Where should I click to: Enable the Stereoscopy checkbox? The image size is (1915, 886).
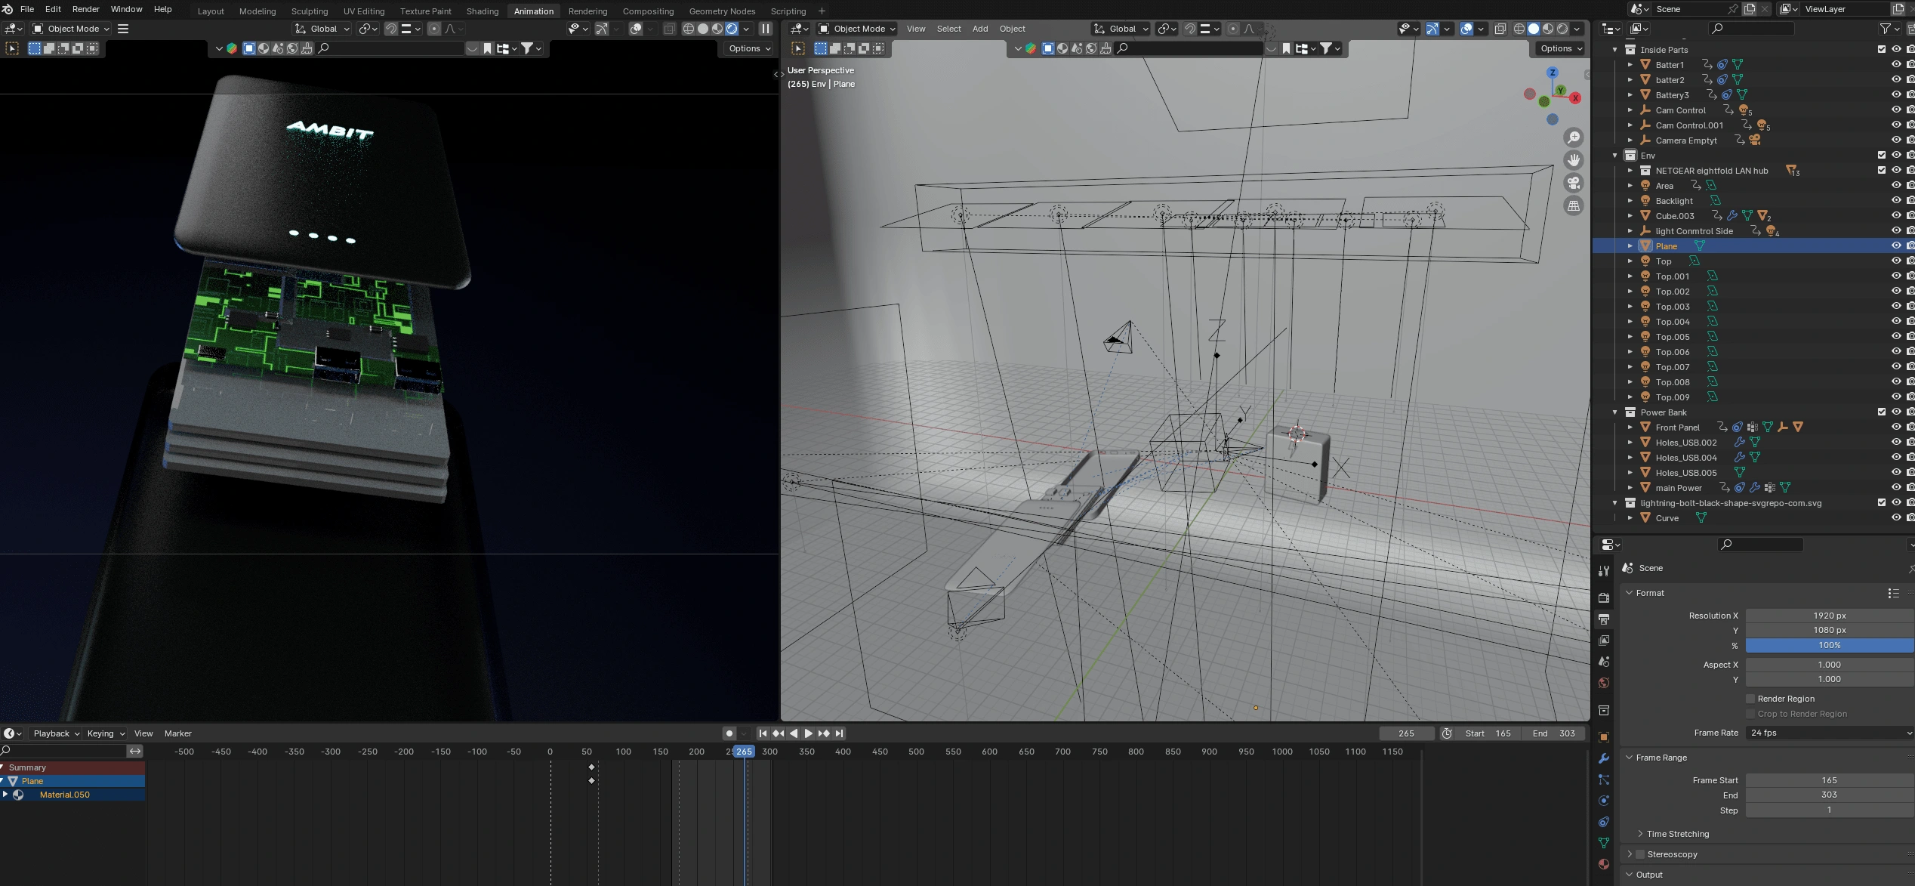[x=1640, y=854]
